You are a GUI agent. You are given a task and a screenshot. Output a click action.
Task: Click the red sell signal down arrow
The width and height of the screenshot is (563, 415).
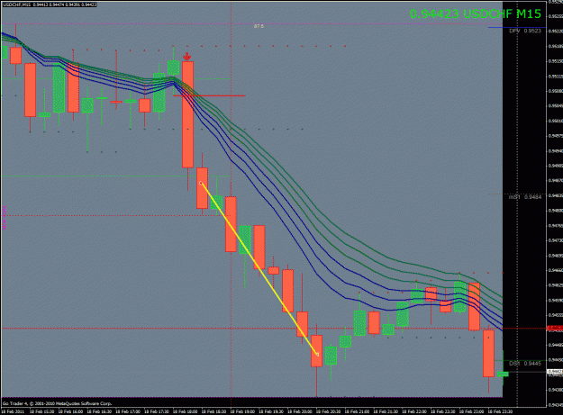pyautogui.click(x=187, y=57)
